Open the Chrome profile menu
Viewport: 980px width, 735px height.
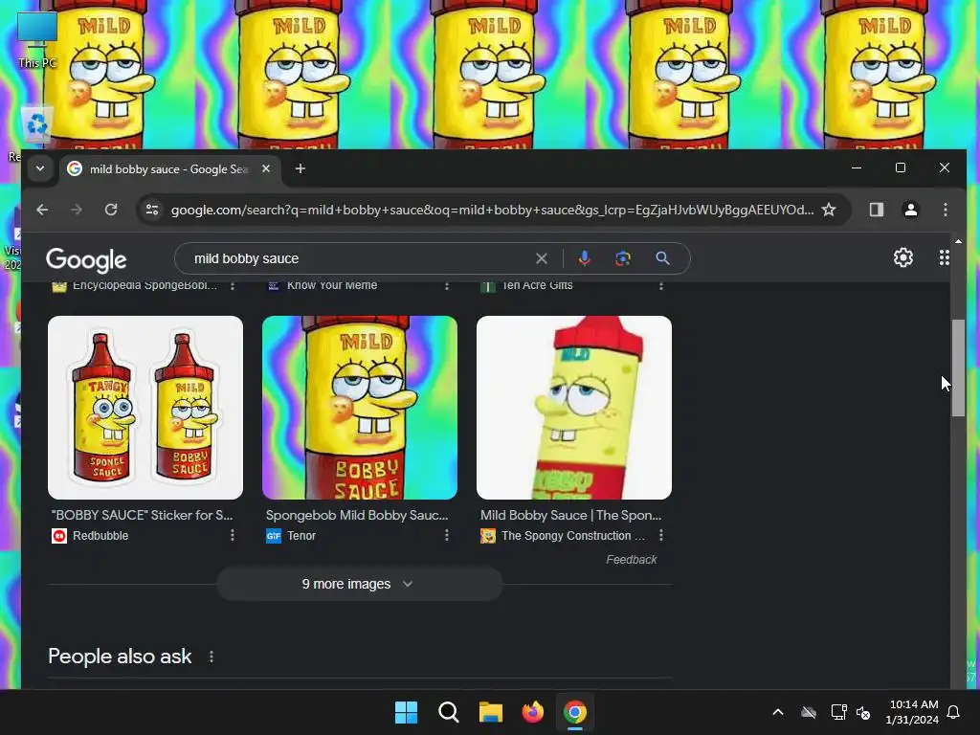911,210
